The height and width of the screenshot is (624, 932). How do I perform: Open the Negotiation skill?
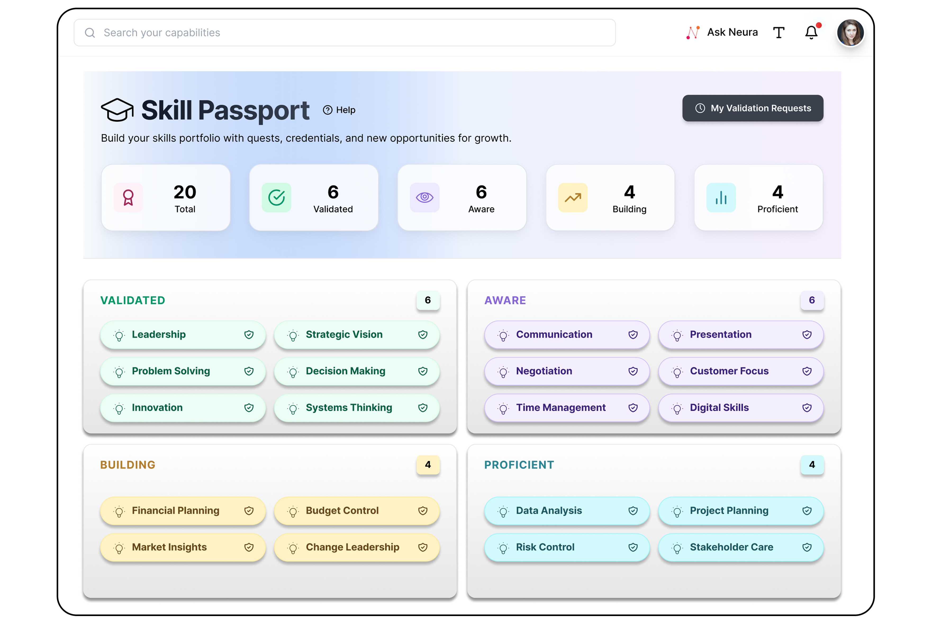point(567,371)
